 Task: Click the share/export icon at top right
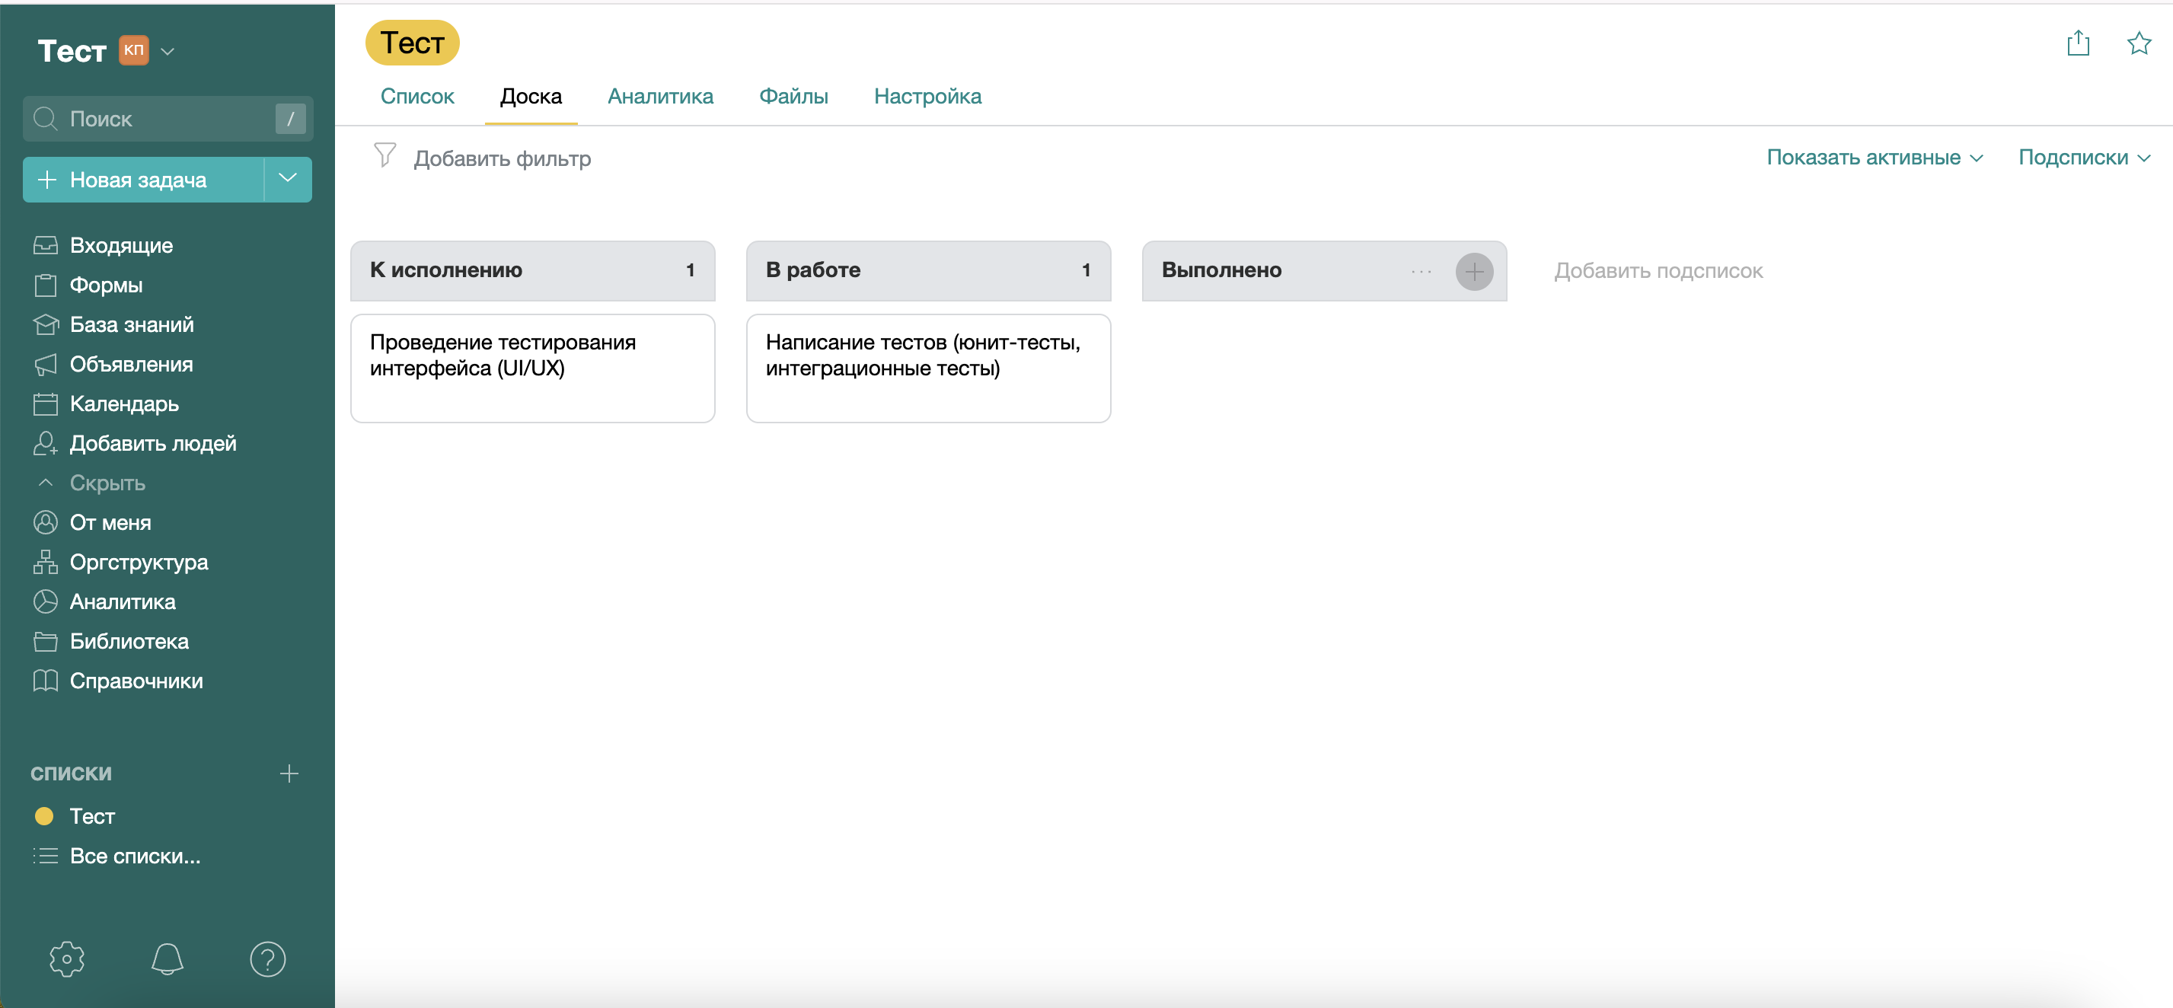(x=2078, y=43)
